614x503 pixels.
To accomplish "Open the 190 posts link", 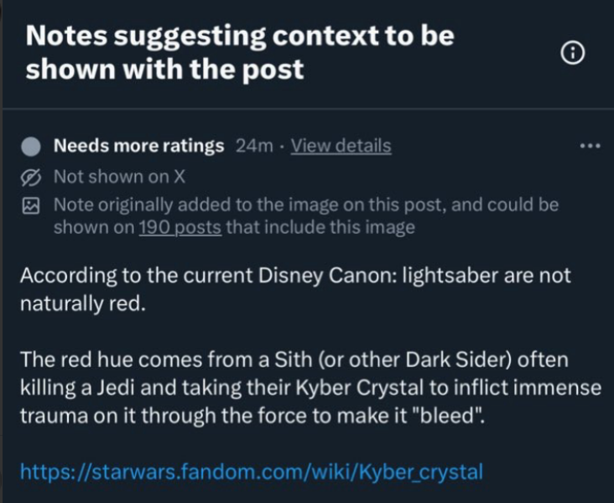I will click(180, 227).
